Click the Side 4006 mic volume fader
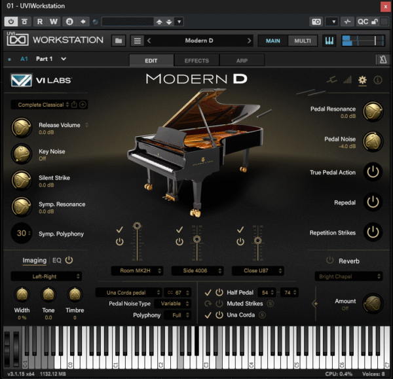This screenshot has width=393, height=379. pyautogui.click(x=196, y=240)
